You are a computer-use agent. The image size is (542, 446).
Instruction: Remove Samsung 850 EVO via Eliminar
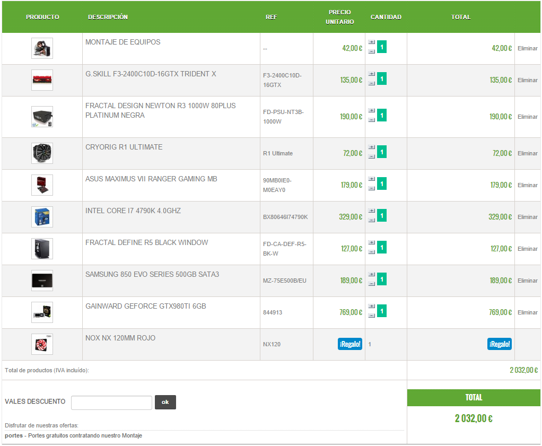(x=528, y=281)
